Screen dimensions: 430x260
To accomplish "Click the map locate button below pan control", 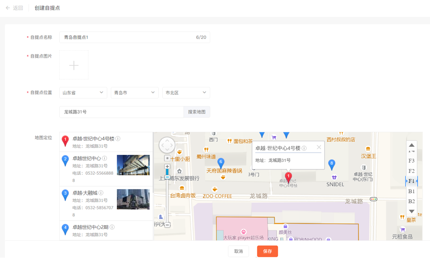I will coord(167,158).
